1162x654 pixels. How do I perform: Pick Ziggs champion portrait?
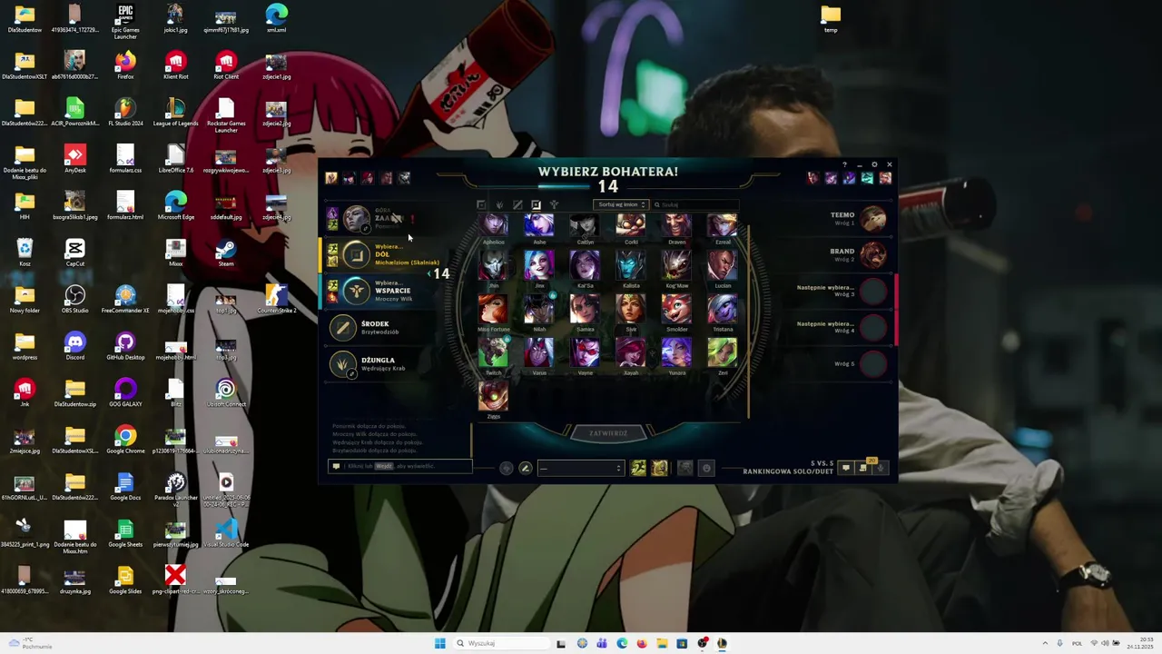point(494,397)
